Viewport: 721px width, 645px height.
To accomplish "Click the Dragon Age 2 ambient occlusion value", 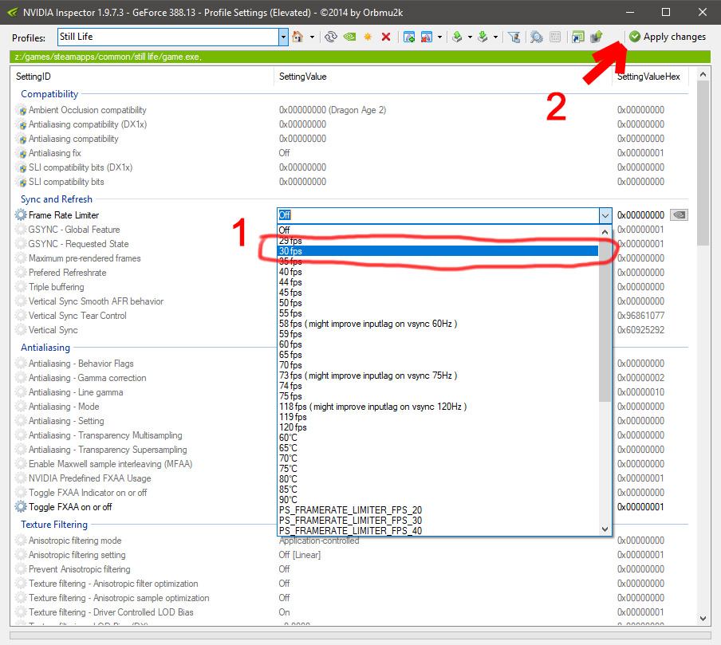I will [x=333, y=110].
